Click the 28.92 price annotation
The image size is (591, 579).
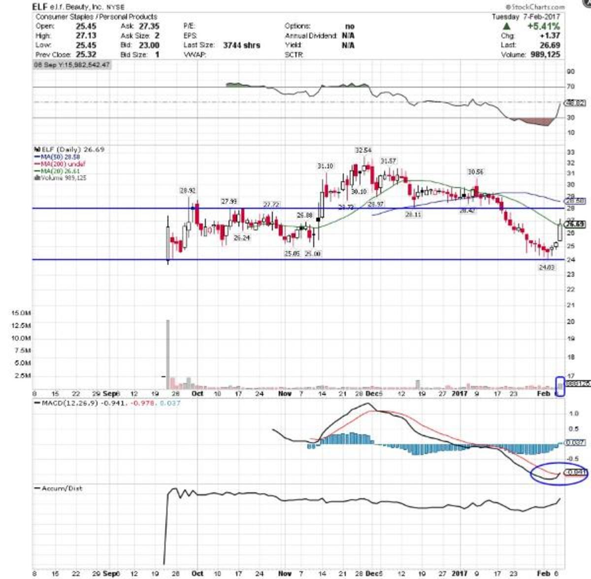click(187, 190)
